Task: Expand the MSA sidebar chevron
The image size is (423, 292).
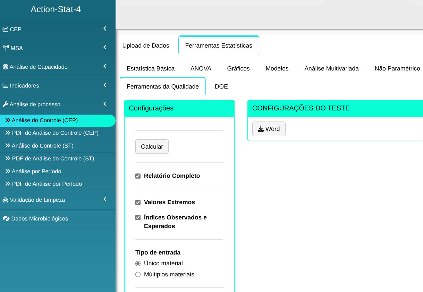Action: pos(105,48)
